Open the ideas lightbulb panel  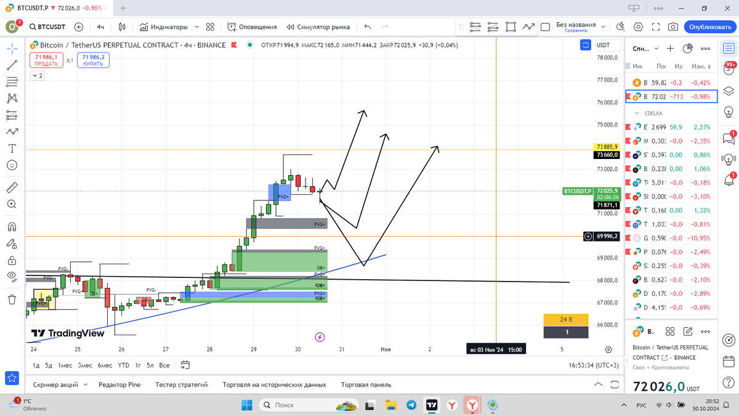pyautogui.click(x=729, y=113)
